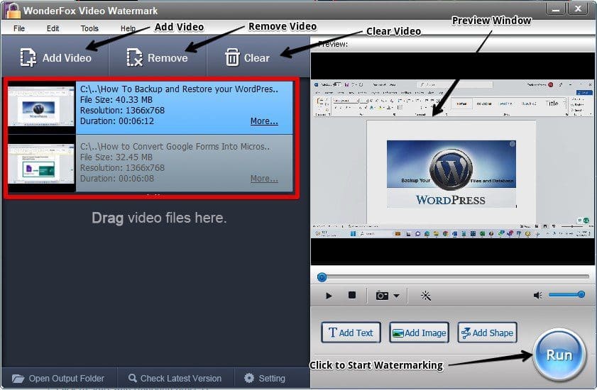
Task: Select Google Forms video thumbnail
Action: (x=41, y=165)
